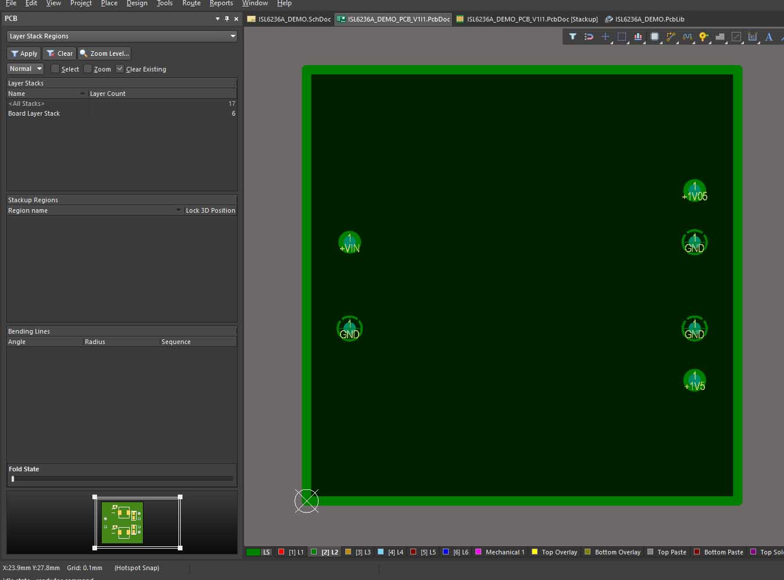This screenshot has height=580, width=784.
Task: Open the Layer Stack Regions dropdown
Action: 232,36
